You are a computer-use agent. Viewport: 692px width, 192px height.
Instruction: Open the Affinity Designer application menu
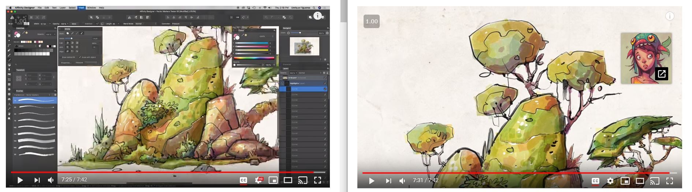(25, 7)
